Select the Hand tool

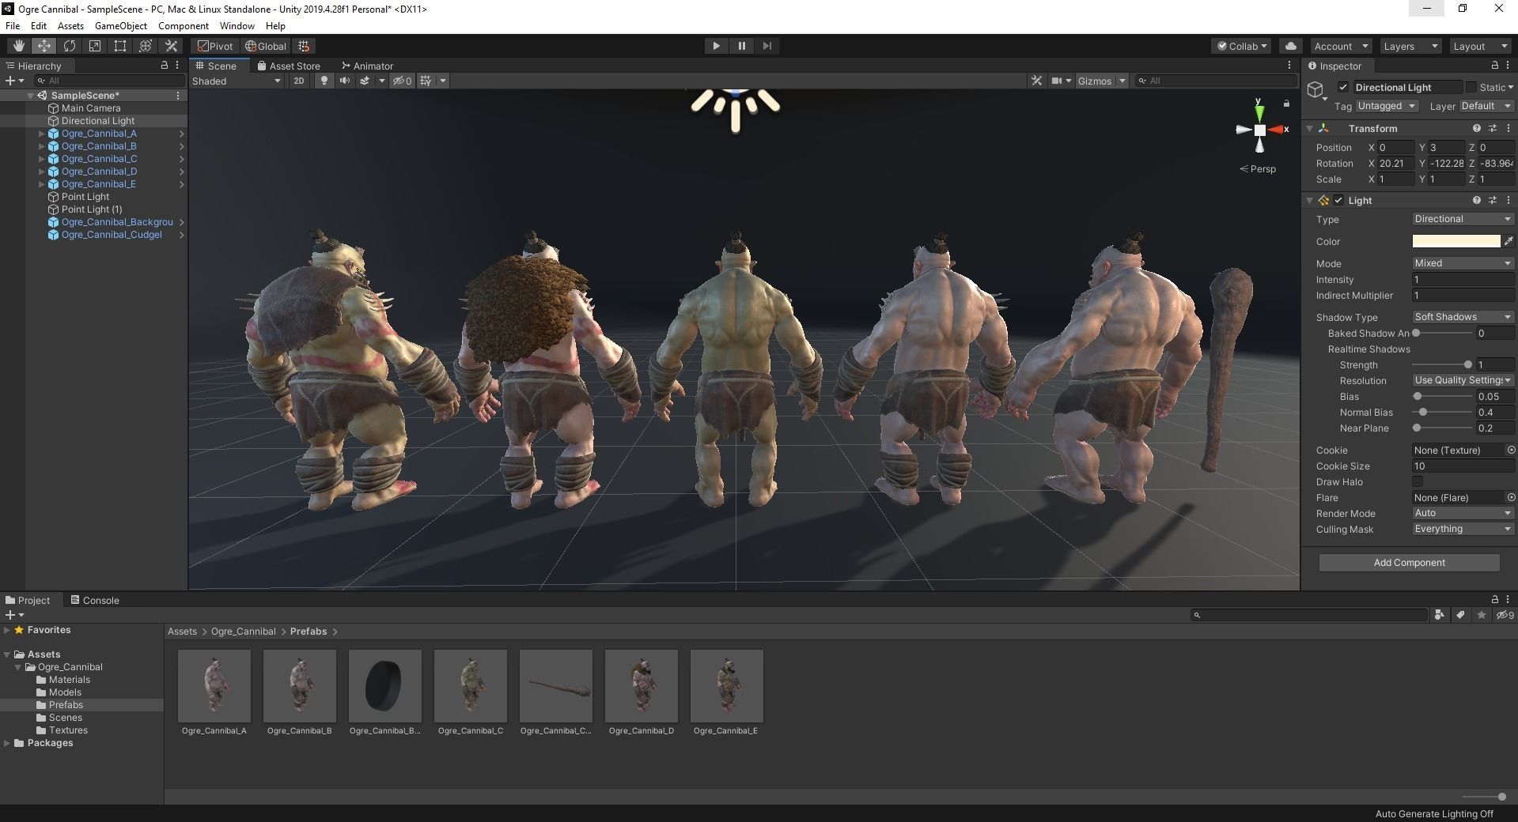pyautogui.click(x=18, y=46)
